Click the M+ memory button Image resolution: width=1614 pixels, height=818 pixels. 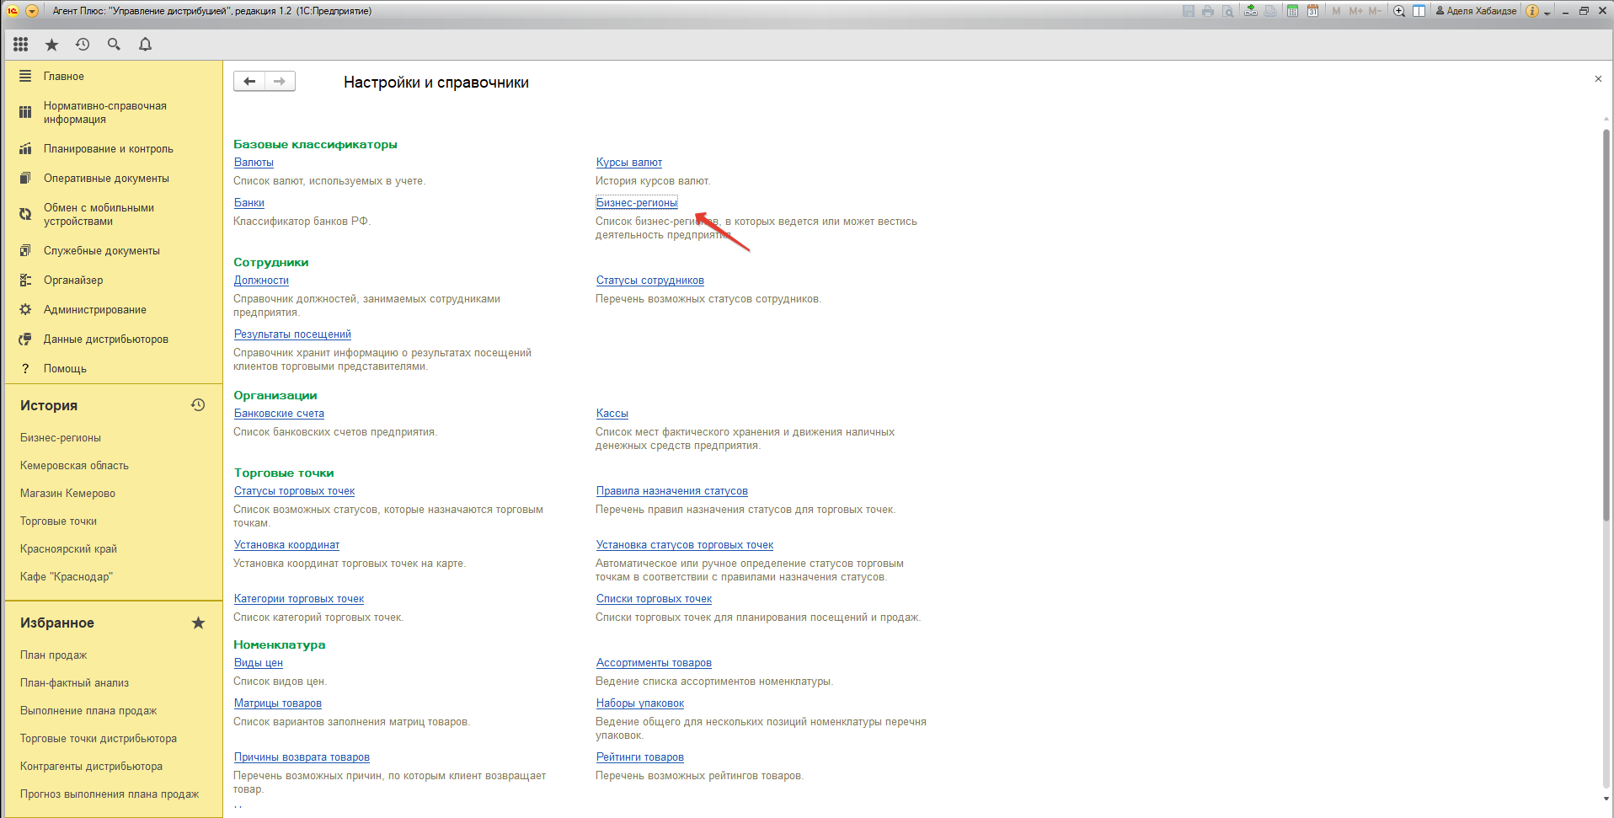click(x=1355, y=11)
